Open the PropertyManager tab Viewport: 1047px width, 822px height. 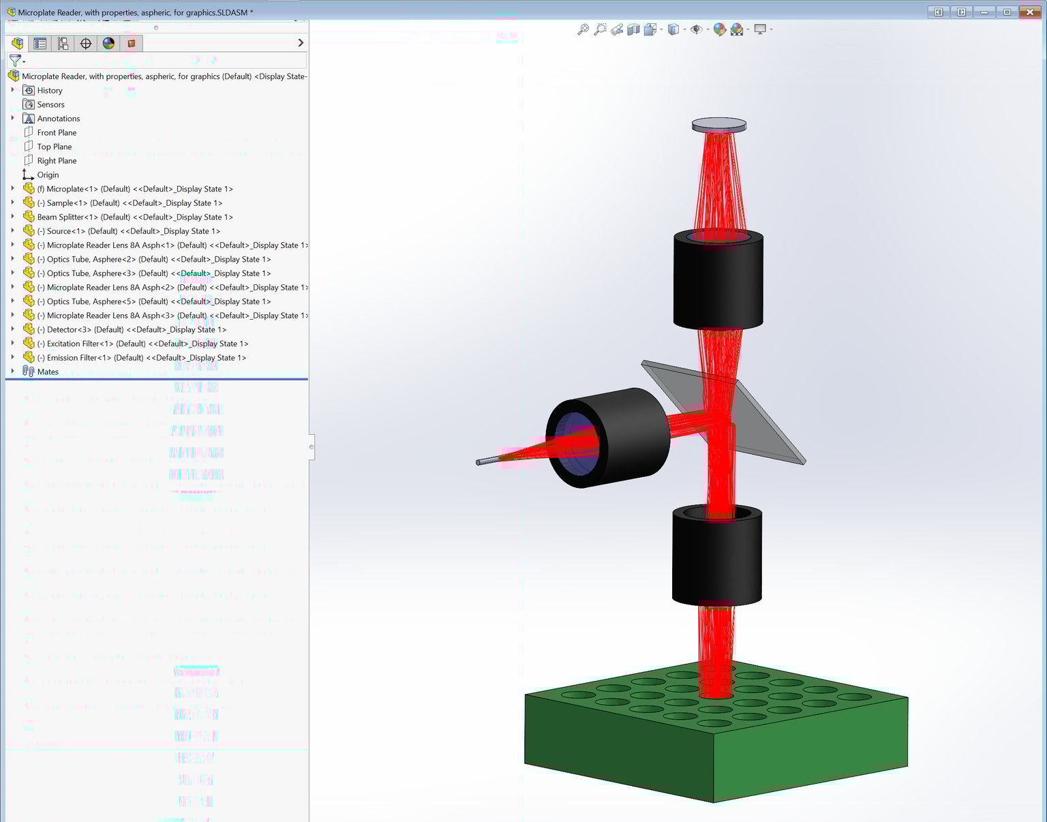coord(40,43)
